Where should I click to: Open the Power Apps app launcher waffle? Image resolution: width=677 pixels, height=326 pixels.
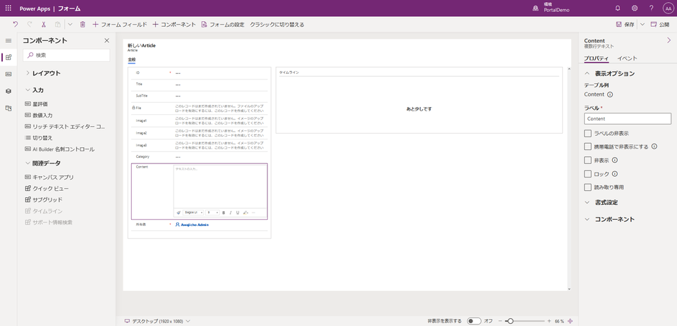(x=8, y=8)
